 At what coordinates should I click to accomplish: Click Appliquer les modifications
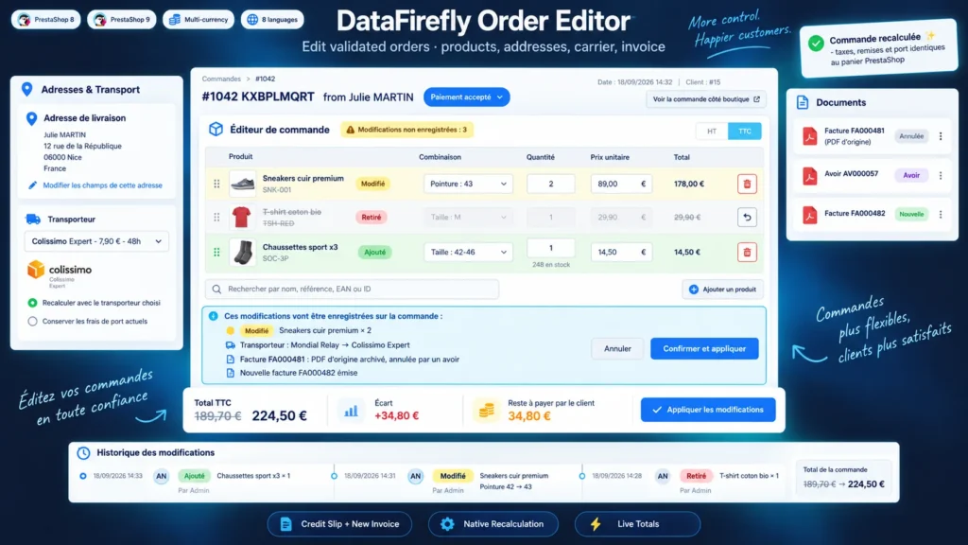click(x=708, y=410)
